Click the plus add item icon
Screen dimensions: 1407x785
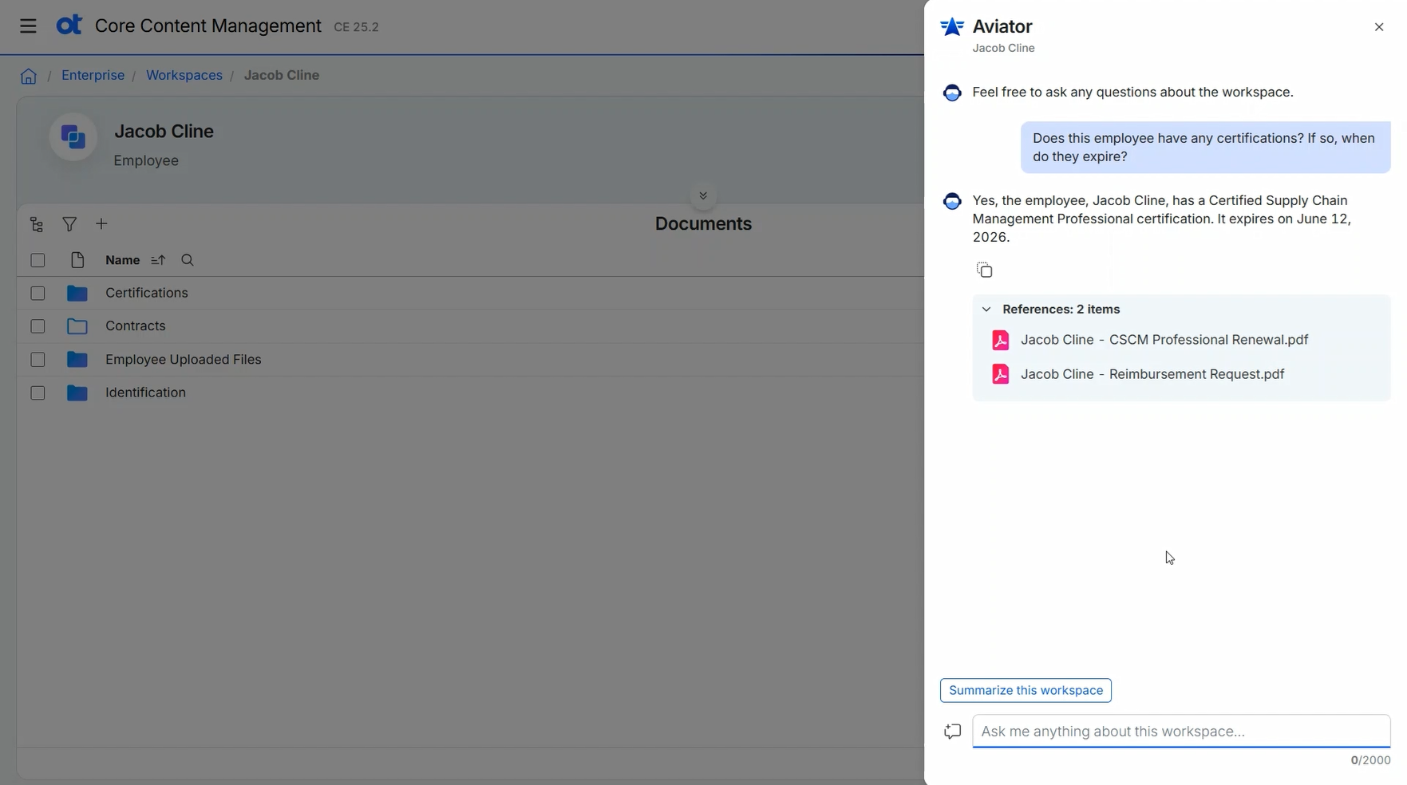coord(101,224)
